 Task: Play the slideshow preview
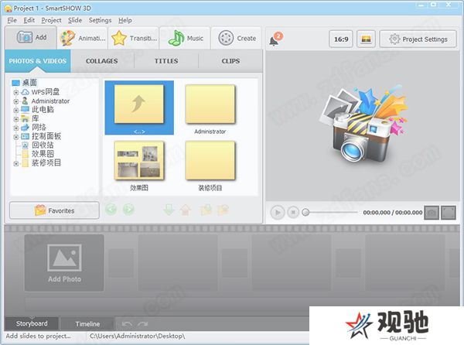[x=278, y=213]
